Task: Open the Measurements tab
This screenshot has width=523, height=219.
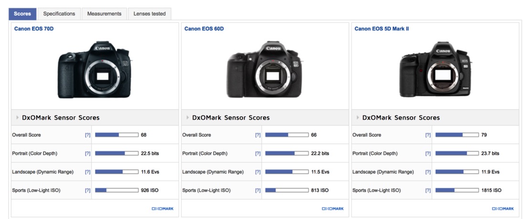Action: point(104,14)
